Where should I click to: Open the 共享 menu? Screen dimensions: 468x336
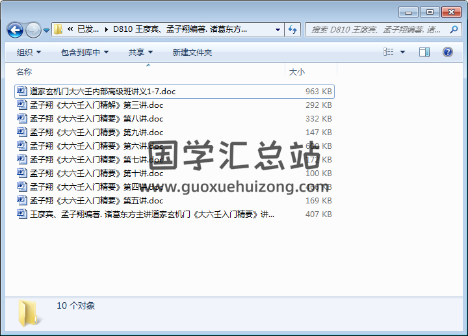(140, 52)
